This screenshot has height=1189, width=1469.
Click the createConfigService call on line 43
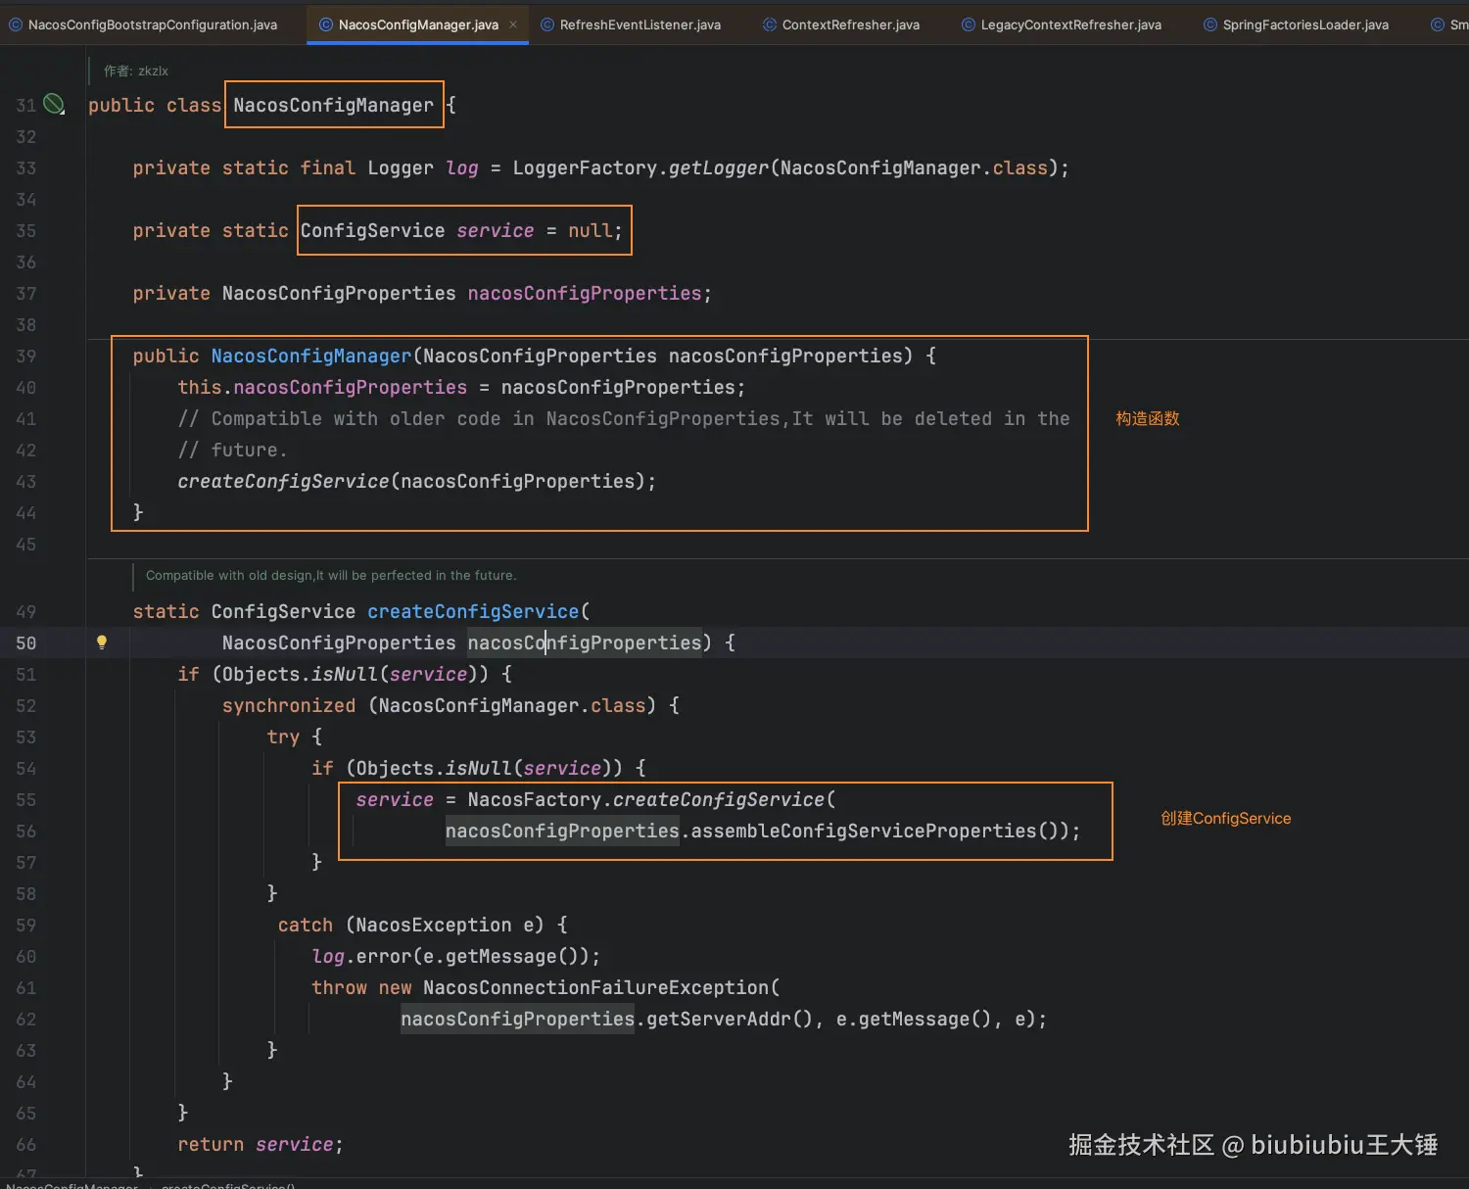(x=283, y=481)
